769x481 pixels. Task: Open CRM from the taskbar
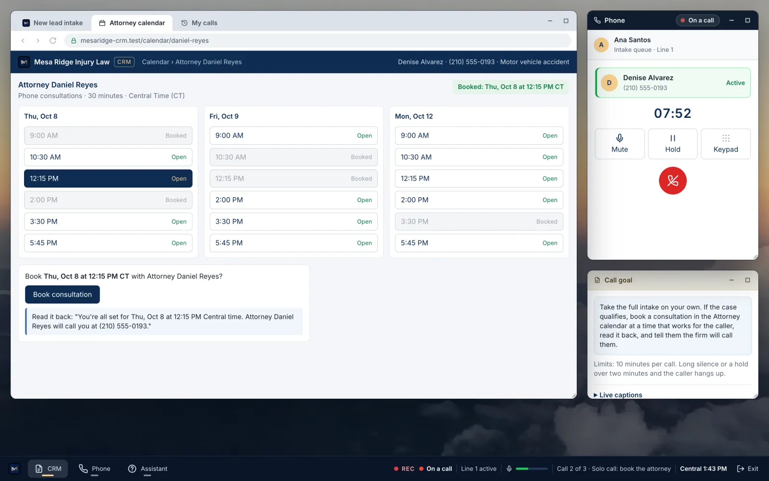point(48,468)
